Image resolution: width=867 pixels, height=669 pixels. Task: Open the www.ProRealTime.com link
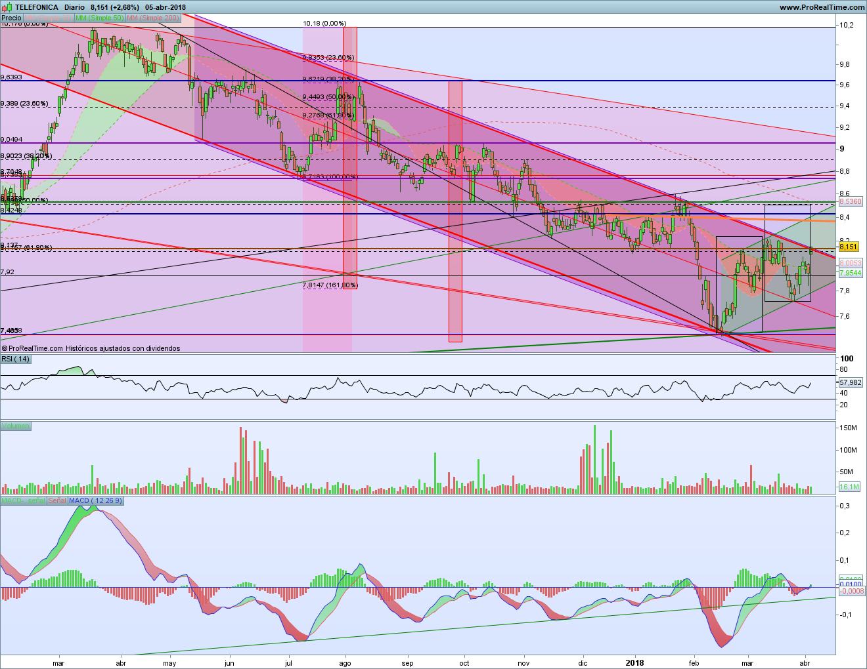822,7
